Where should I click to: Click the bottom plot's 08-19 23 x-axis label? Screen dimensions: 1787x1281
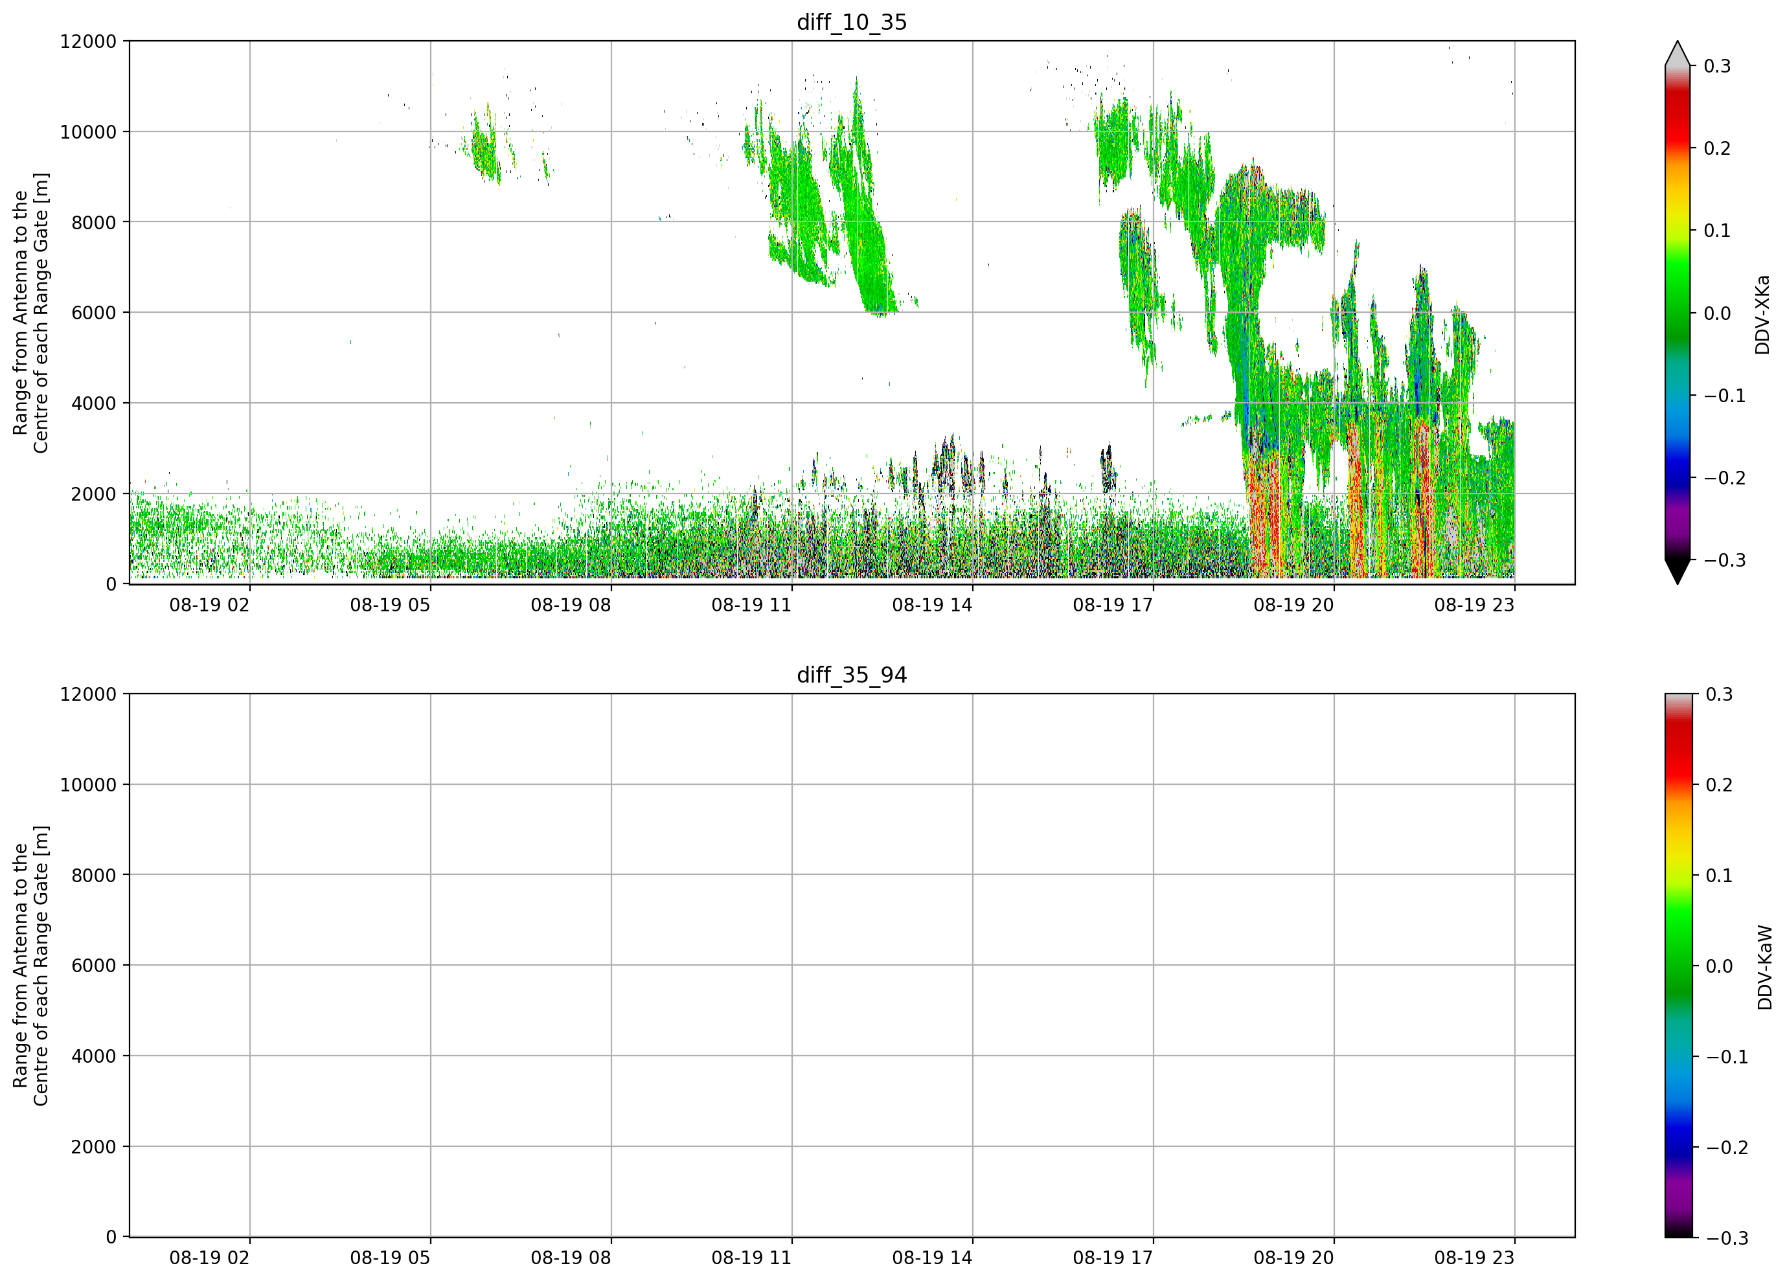click(1474, 1258)
